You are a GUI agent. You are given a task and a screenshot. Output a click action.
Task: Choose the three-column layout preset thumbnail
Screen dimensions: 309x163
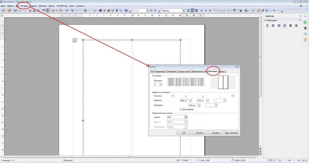[186, 82]
